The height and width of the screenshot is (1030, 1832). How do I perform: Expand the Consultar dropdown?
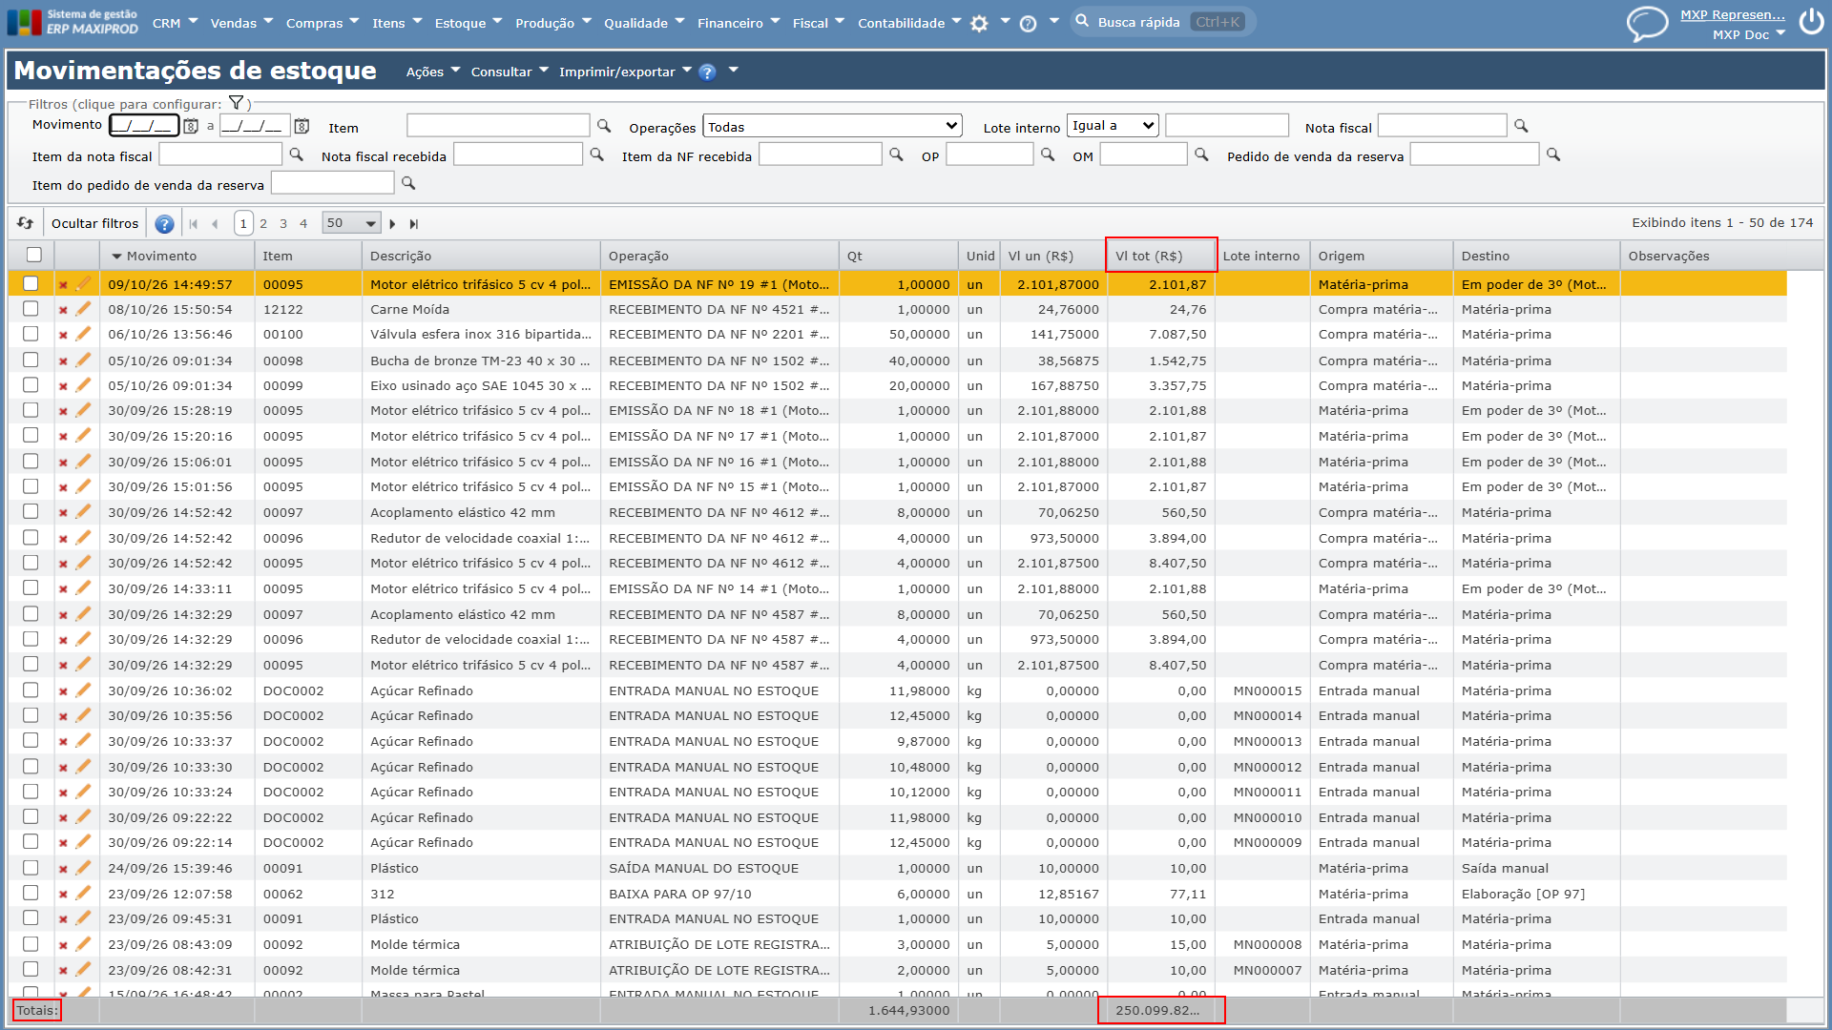coord(510,72)
